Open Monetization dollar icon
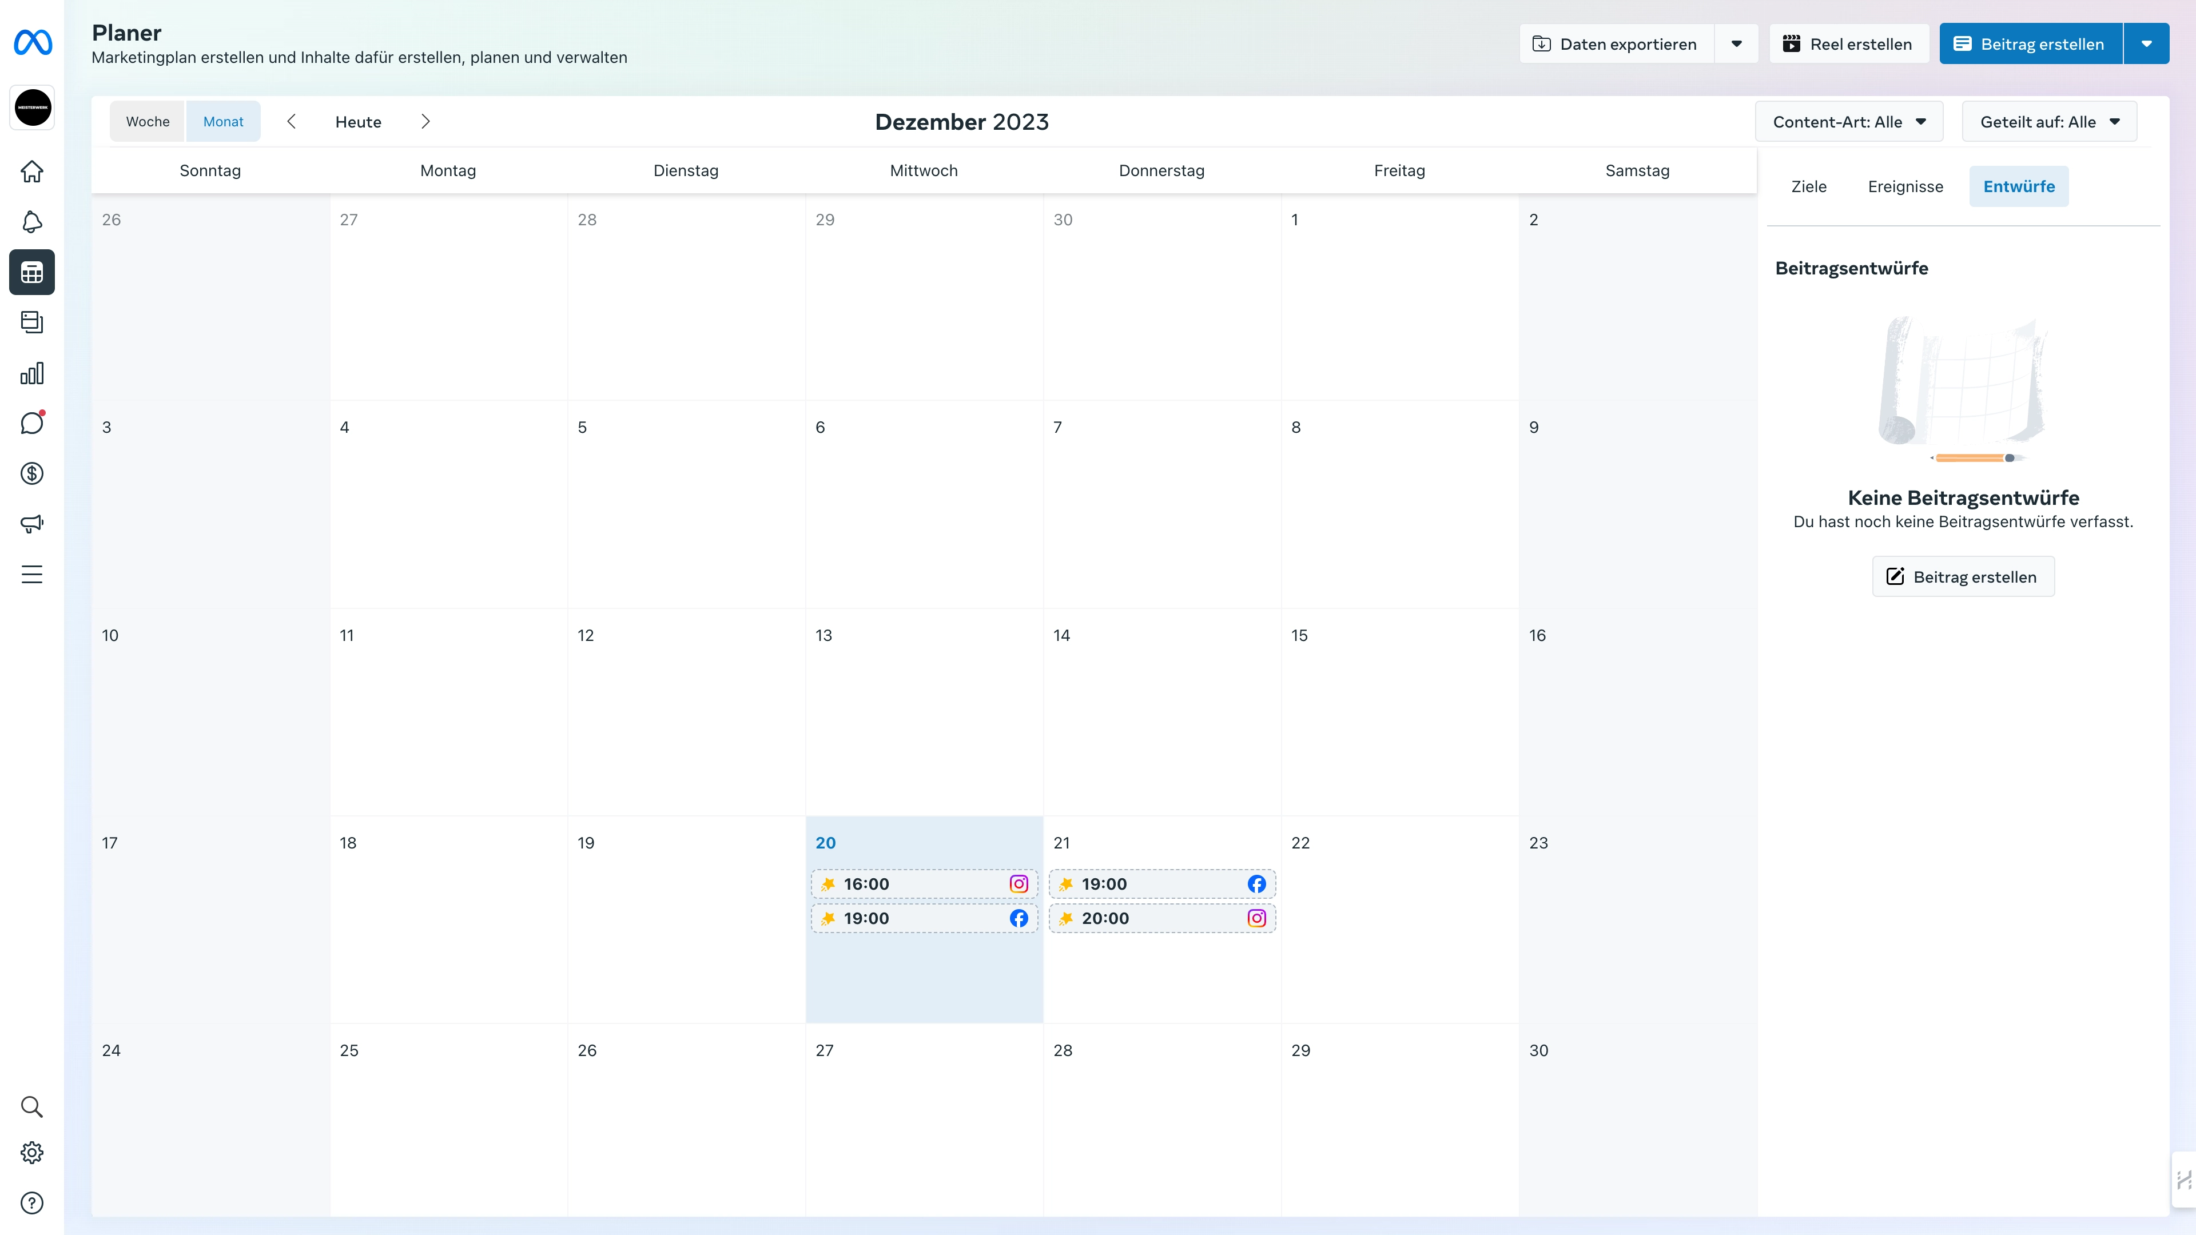The width and height of the screenshot is (2196, 1235). coord(33,473)
